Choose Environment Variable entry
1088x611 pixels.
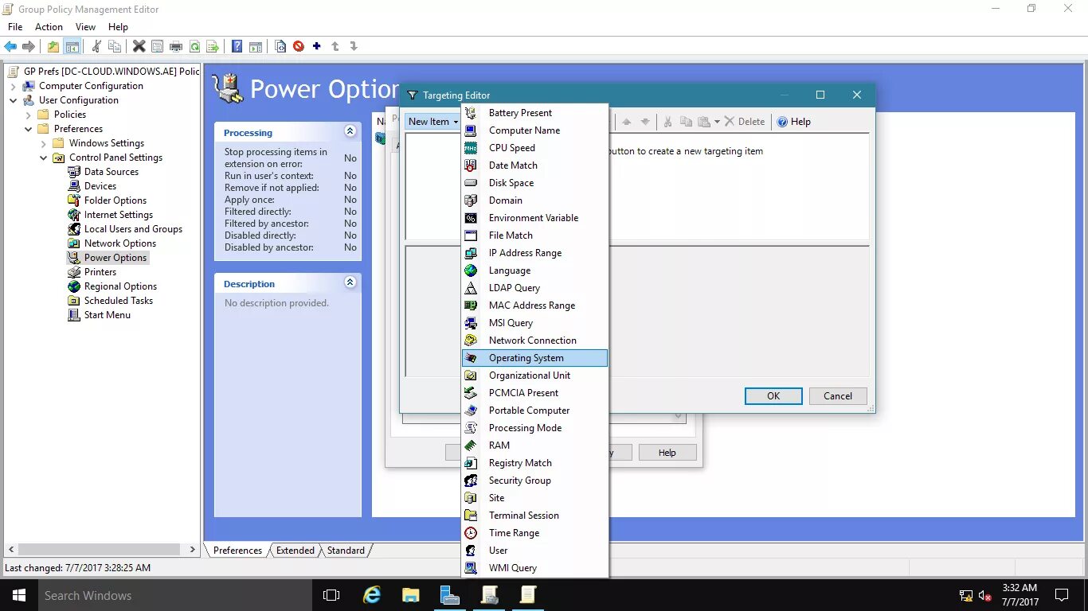pyautogui.click(x=534, y=218)
